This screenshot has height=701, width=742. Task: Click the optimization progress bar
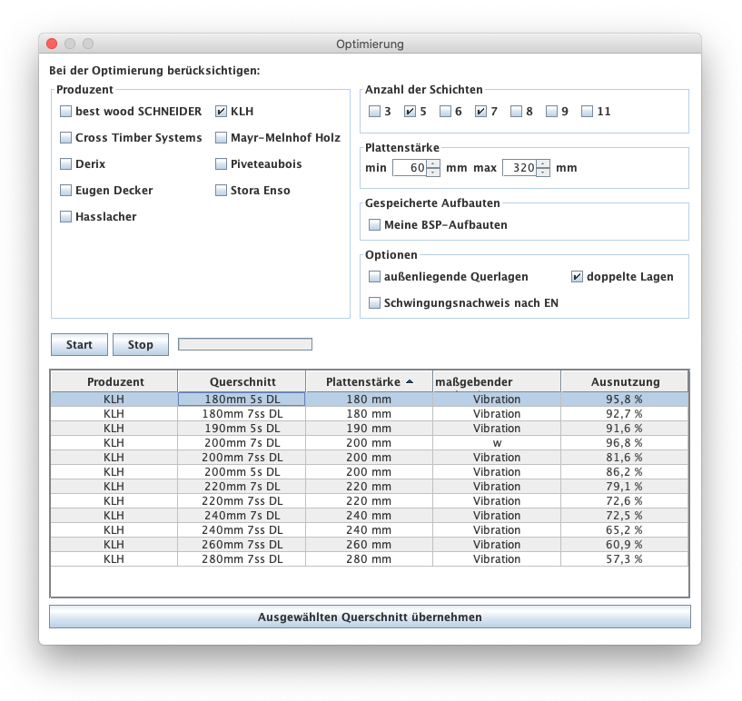tap(245, 344)
